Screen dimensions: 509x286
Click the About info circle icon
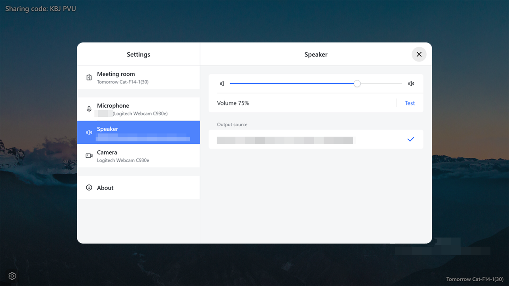tap(89, 187)
